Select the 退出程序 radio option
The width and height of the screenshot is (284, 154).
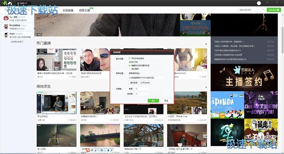[x=130, y=69]
